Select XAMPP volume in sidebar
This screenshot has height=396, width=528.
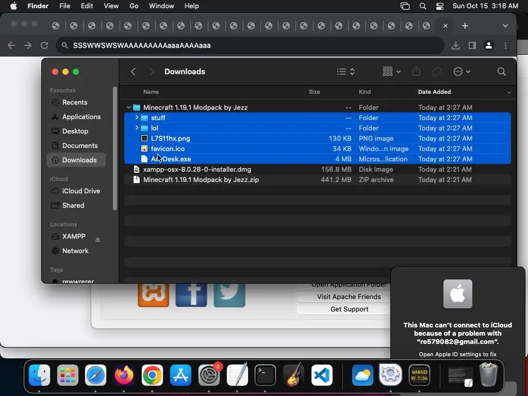pos(74,236)
